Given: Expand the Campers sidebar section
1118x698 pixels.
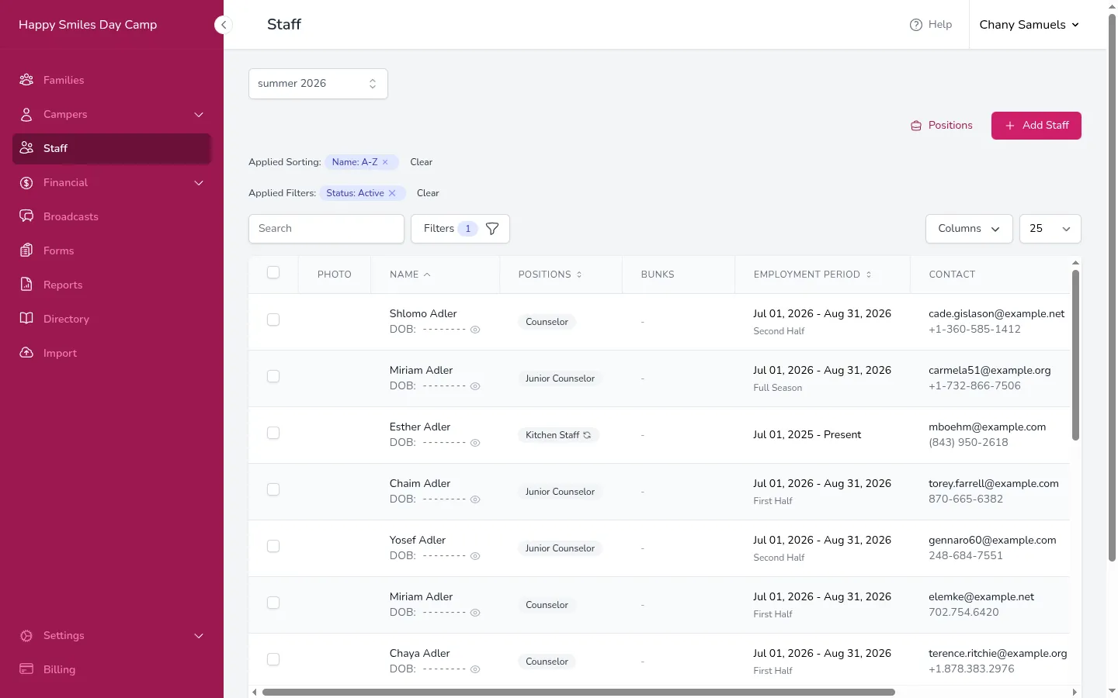Looking at the screenshot, I should pyautogui.click(x=112, y=115).
